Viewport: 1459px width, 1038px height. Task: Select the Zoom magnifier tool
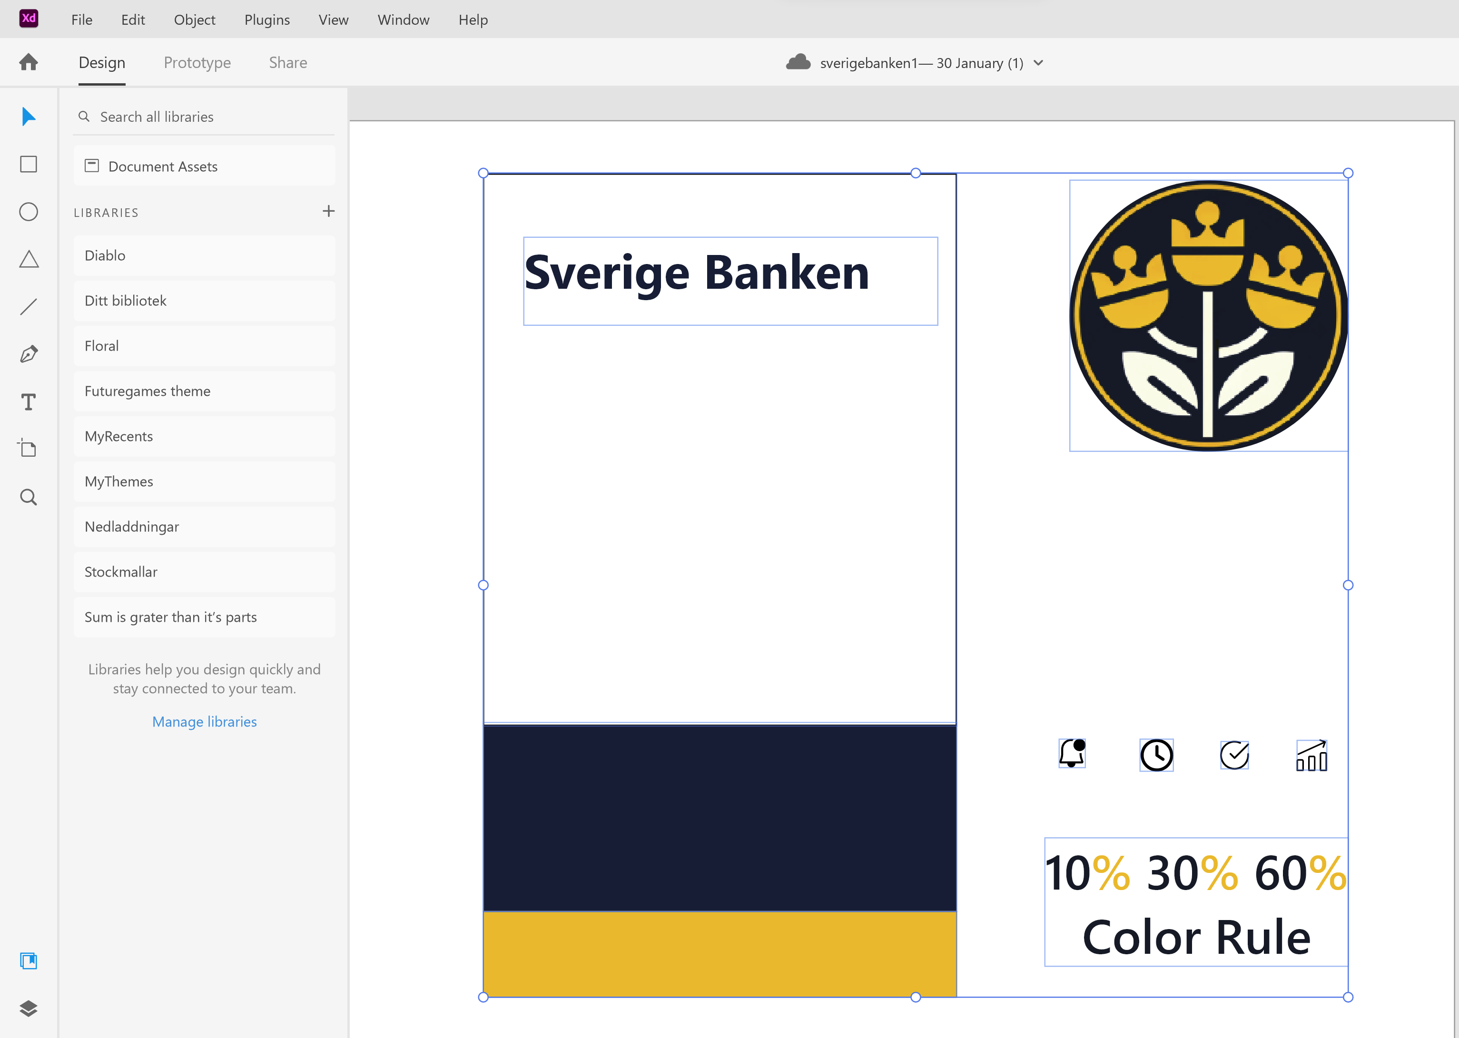[29, 497]
